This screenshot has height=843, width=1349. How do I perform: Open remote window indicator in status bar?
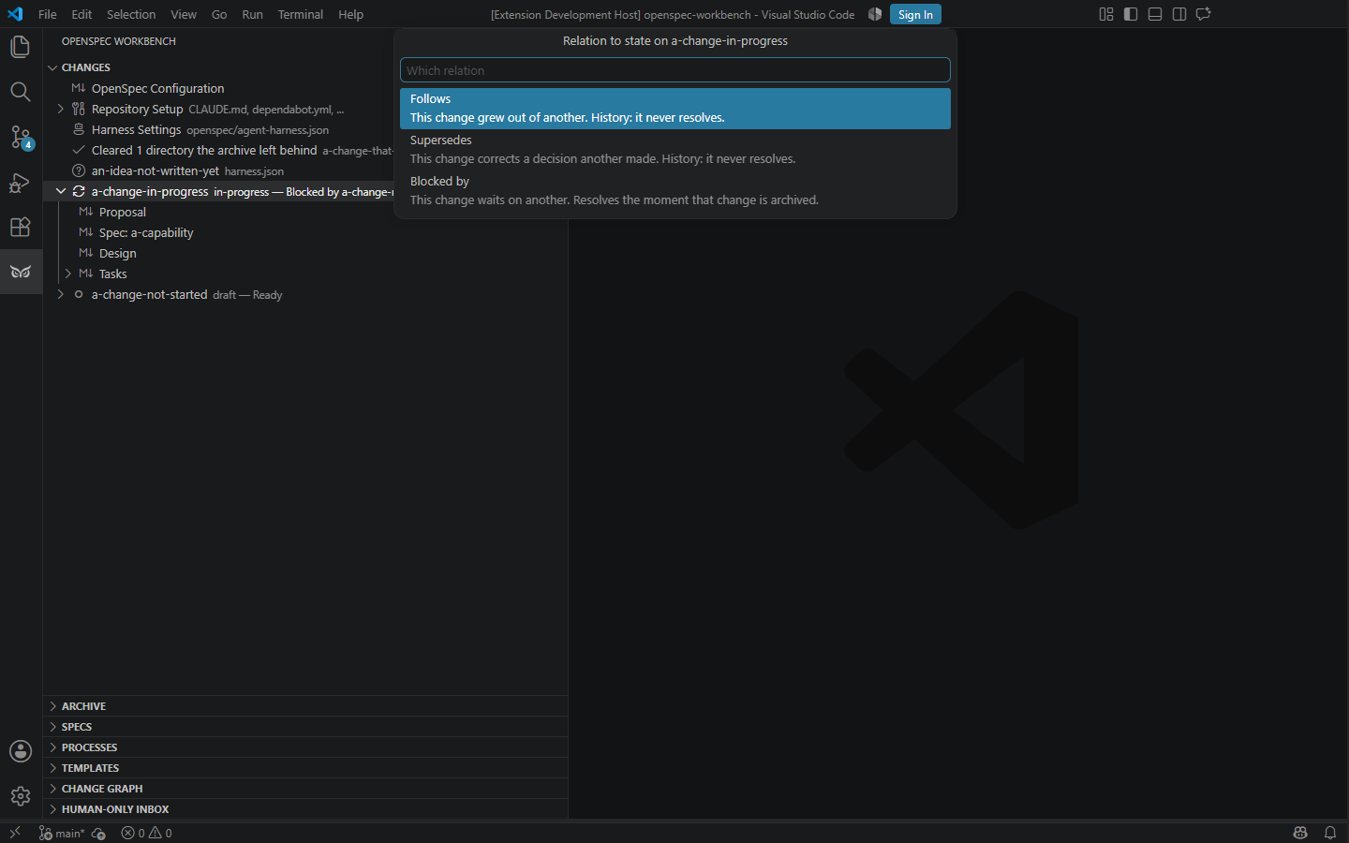[15, 833]
